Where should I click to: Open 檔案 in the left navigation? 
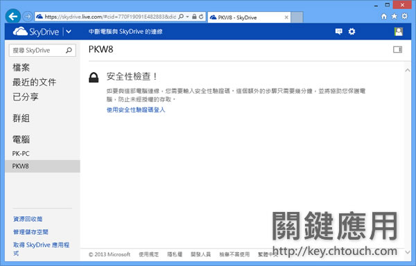pos(21,68)
